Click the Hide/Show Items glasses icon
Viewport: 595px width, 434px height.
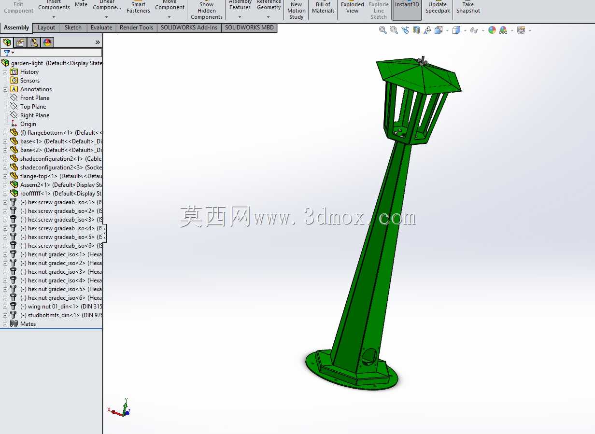click(x=474, y=30)
